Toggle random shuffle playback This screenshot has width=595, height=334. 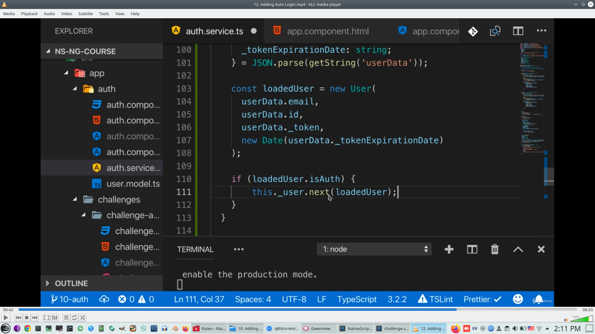[x=82, y=318]
